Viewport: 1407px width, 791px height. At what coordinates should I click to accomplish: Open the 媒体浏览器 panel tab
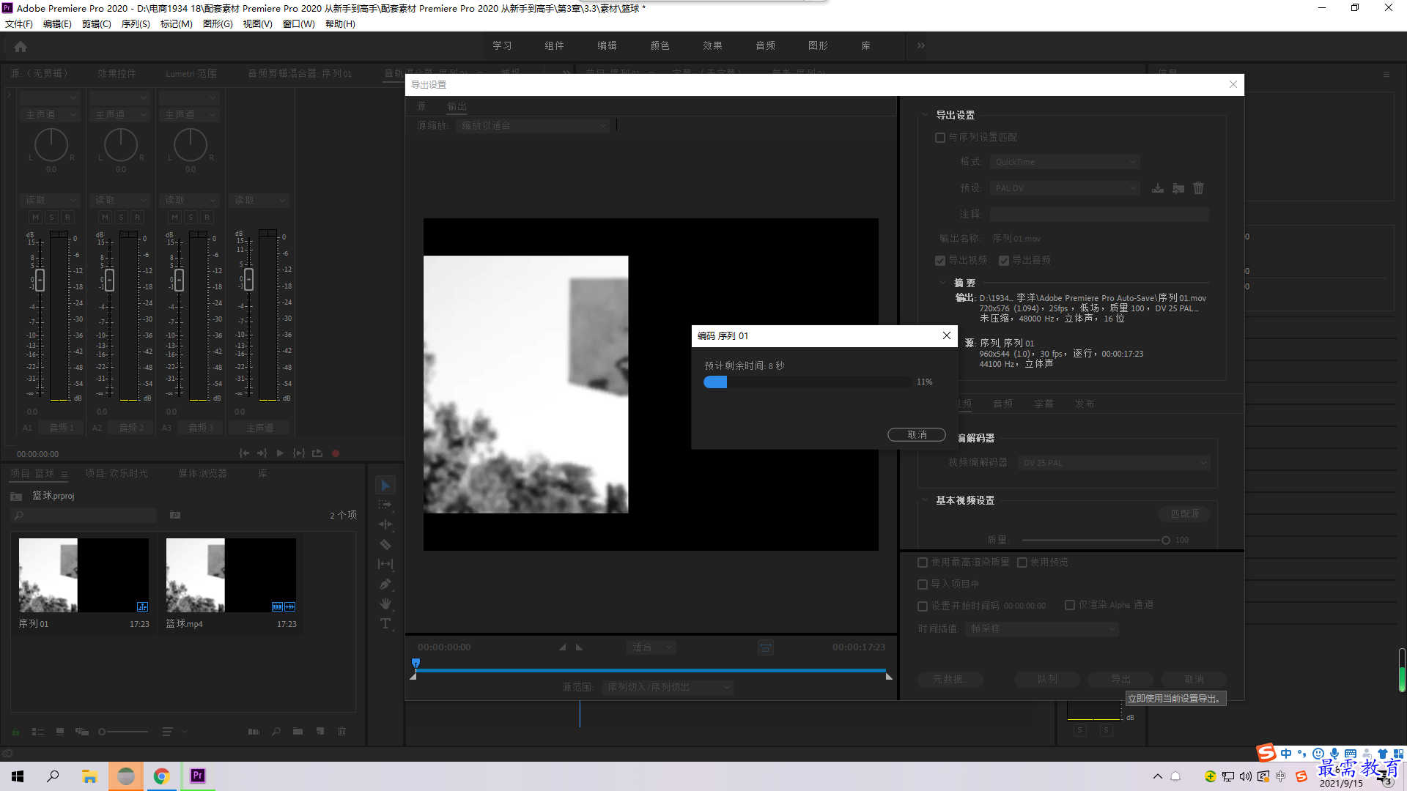click(x=202, y=474)
